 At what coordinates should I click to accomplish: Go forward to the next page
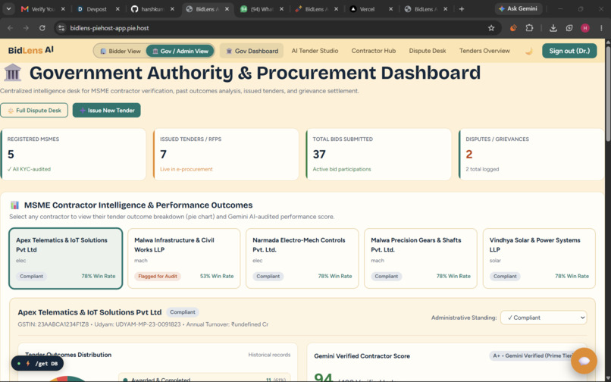click(x=26, y=28)
